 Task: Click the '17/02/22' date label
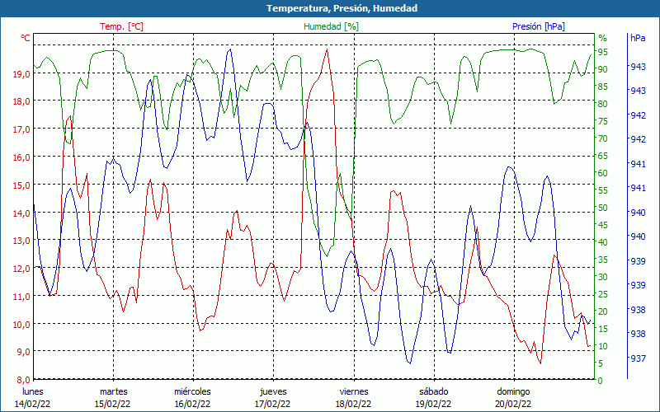(272, 404)
